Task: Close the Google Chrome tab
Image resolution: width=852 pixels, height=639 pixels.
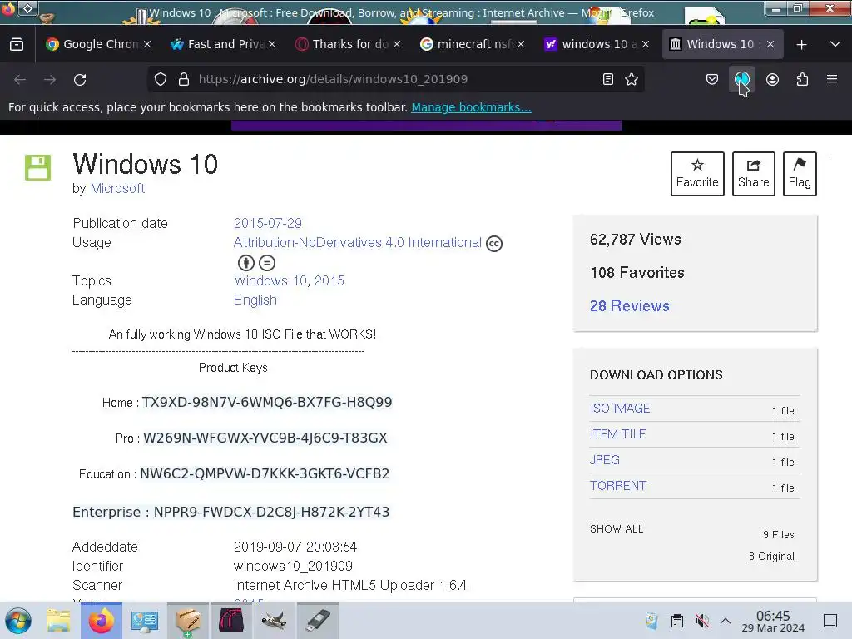Action: pyautogui.click(x=147, y=45)
